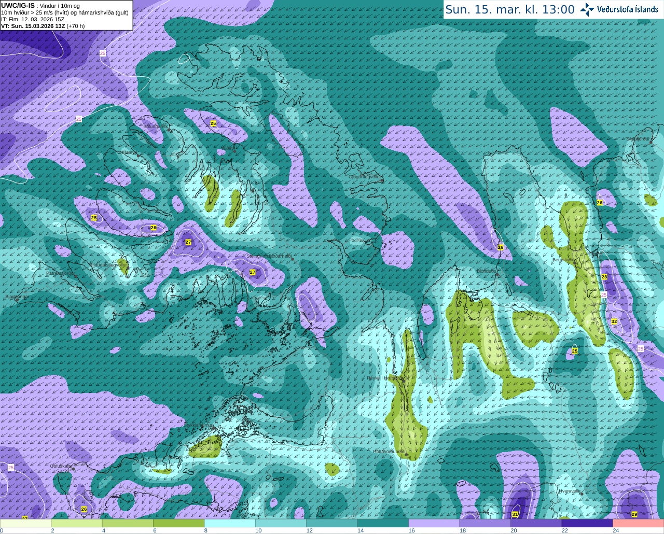Pick the dark indigo 22–24 legend swatch

588,523
